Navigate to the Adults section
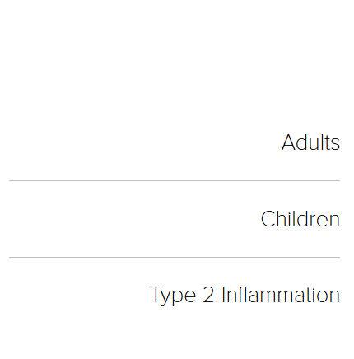Image resolution: width=354 pixels, height=359 pixels. coord(310,142)
